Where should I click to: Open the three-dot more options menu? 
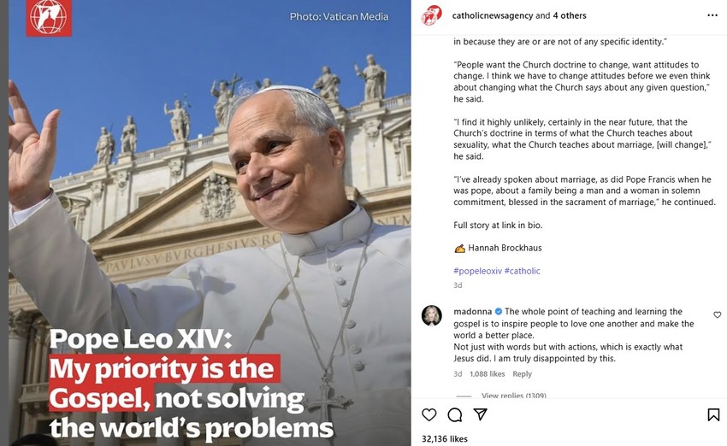712,15
